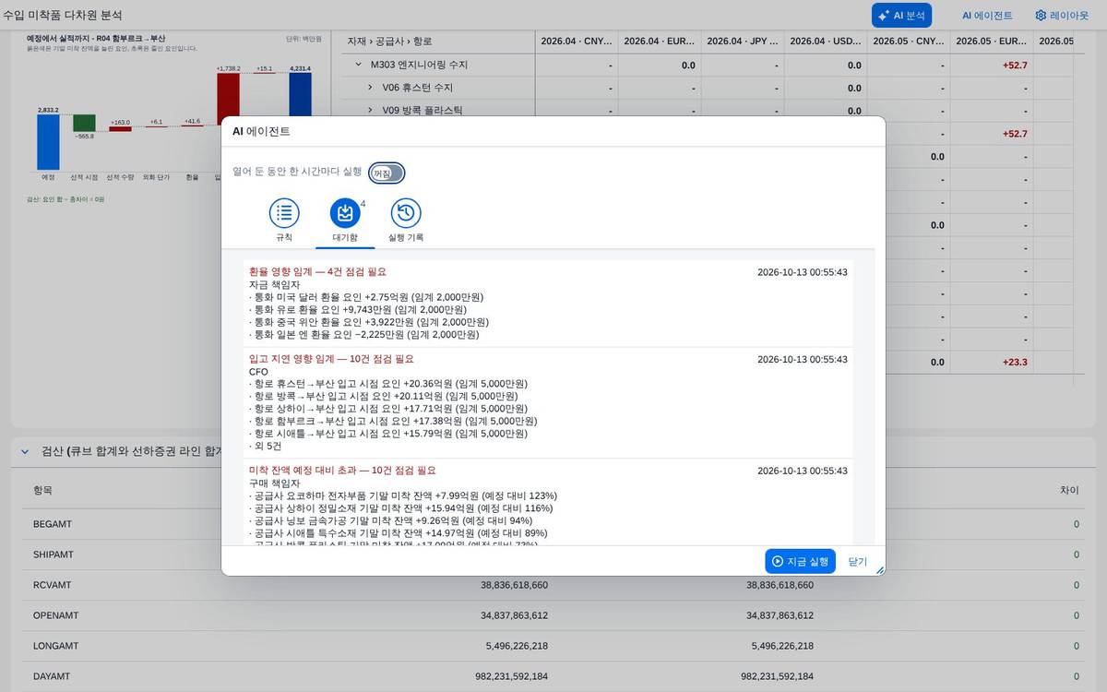
Task: Select the 2026.04 · EUR column header
Action: pos(660,41)
